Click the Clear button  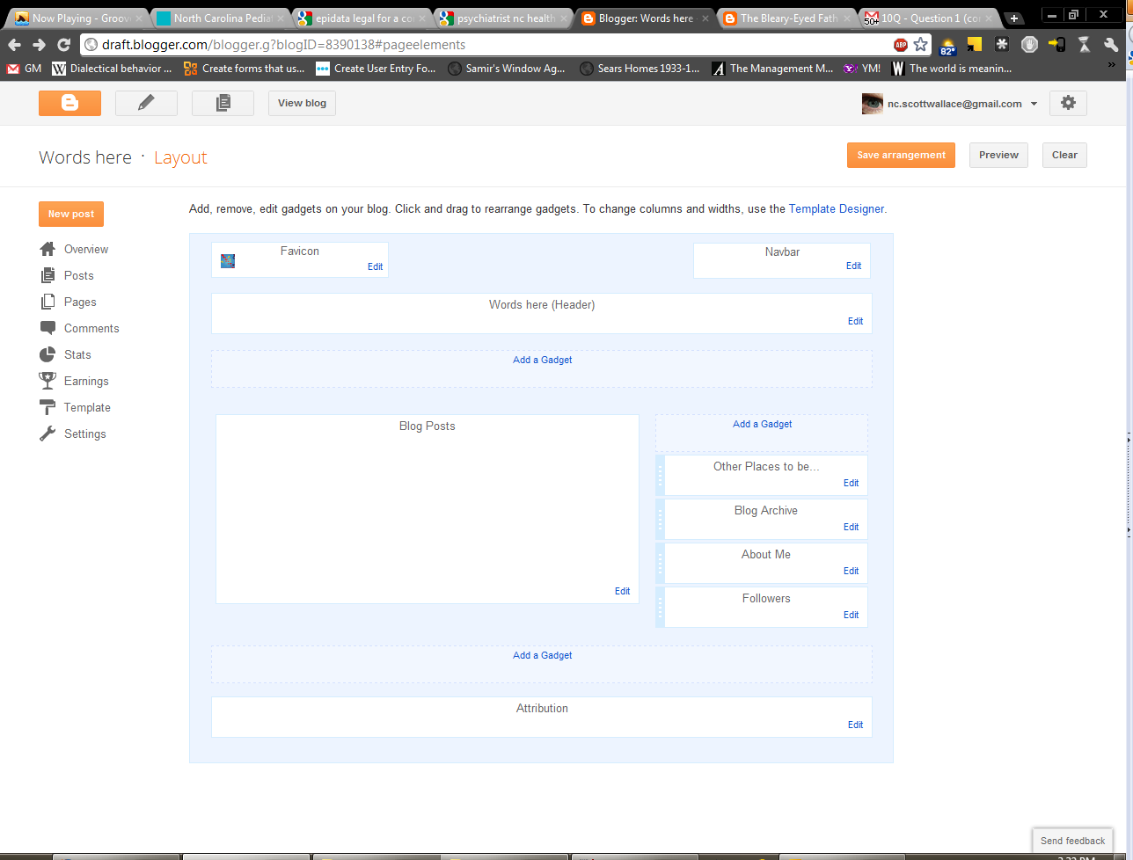pyautogui.click(x=1064, y=155)
